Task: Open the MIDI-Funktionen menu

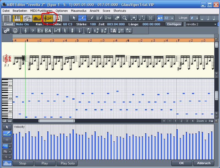Action: 41,11
